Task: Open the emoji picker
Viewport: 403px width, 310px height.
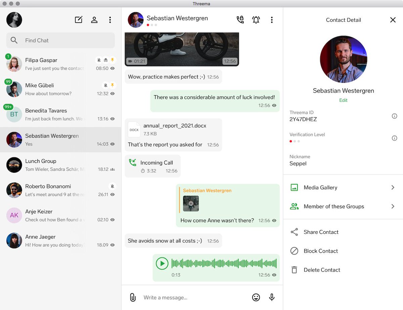Action: pos(256,297)
